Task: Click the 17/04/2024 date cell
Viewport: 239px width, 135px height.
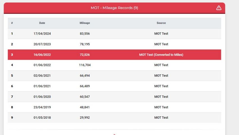Action: (42, 33)
